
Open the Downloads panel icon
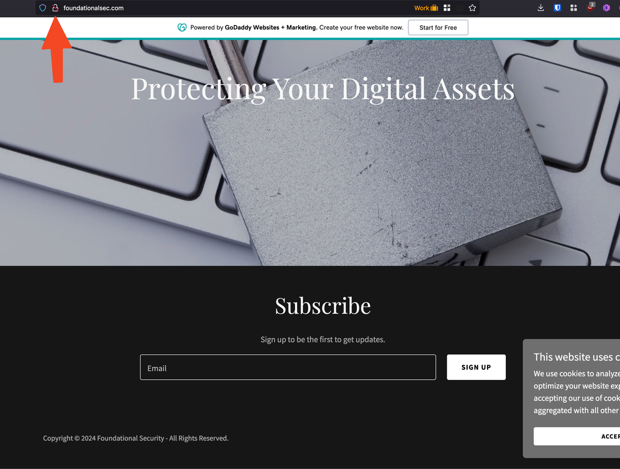click(540, 8)
